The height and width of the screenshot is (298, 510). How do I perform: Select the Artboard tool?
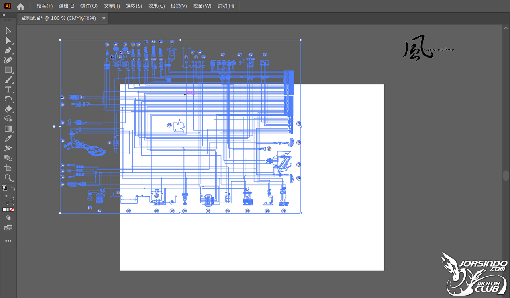click(8, 168)
